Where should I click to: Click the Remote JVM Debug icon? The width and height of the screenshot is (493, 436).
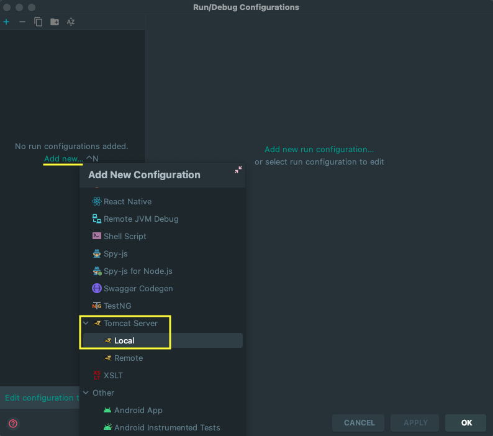(x=96, y=219)
